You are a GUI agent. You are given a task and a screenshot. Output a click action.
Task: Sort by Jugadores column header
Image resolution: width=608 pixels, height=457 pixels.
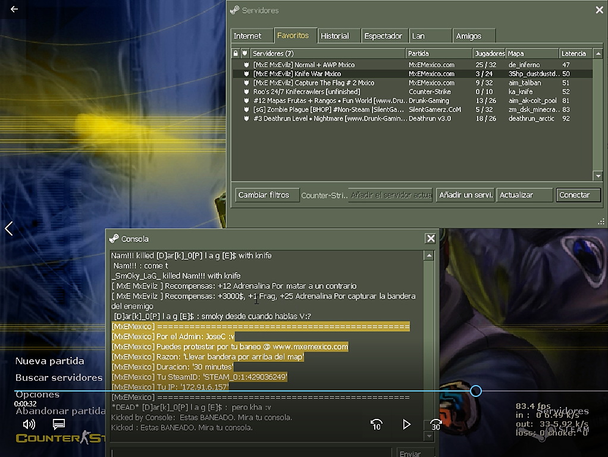[490, 53]
